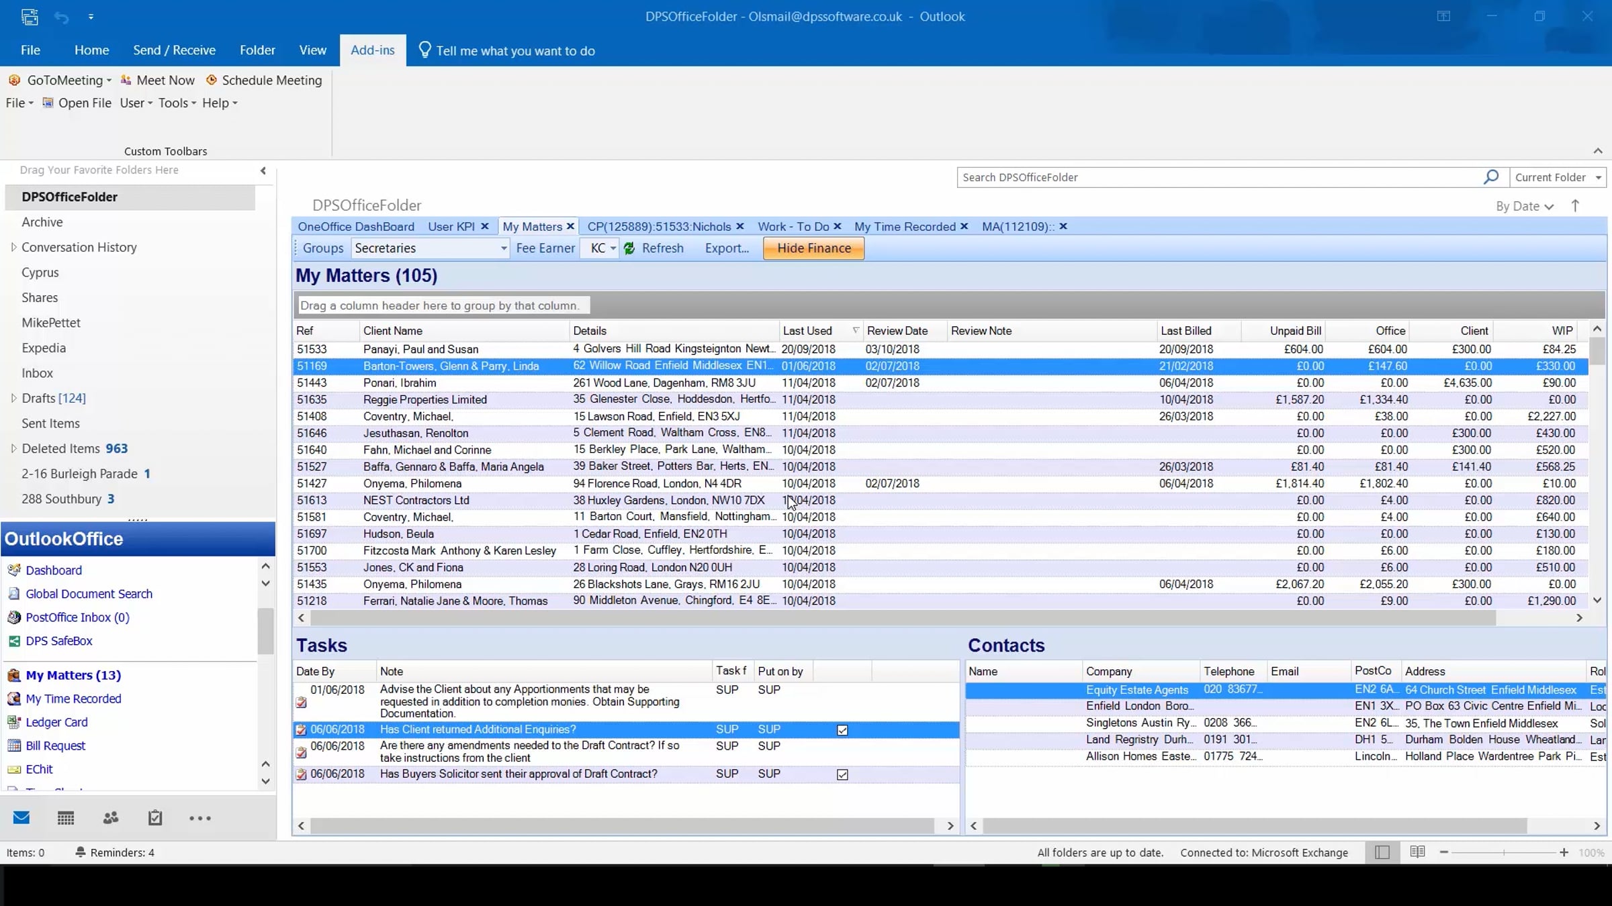Select the Sent Items folder
Screen dimensions: 1612x906
[50, 423]
